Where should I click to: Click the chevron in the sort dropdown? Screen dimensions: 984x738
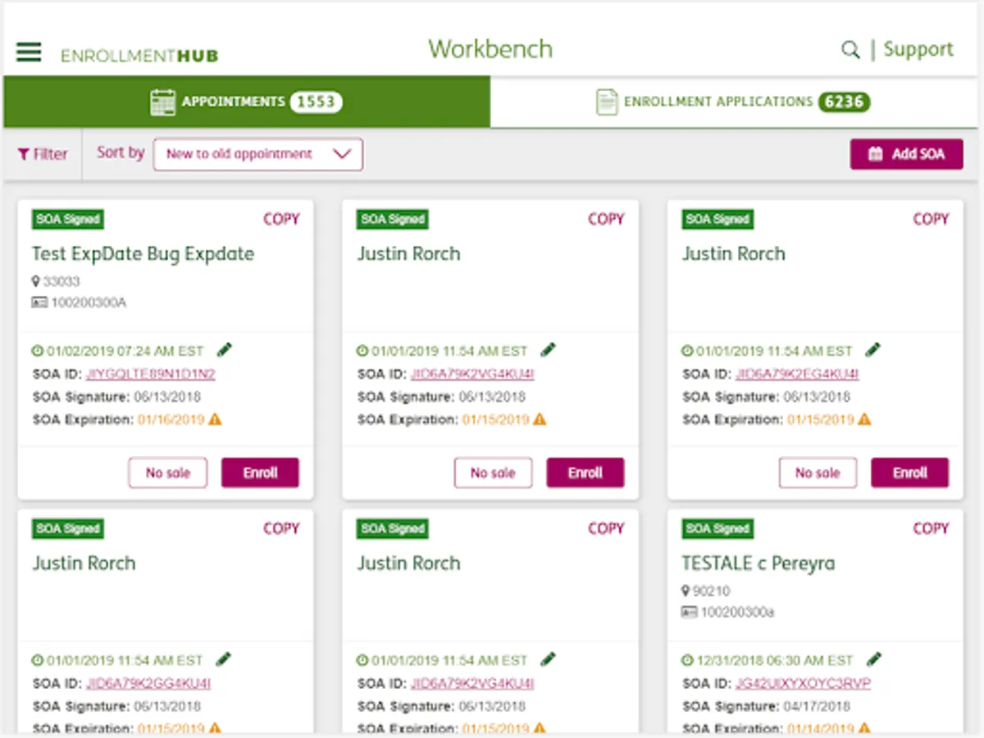coord(341,154)
